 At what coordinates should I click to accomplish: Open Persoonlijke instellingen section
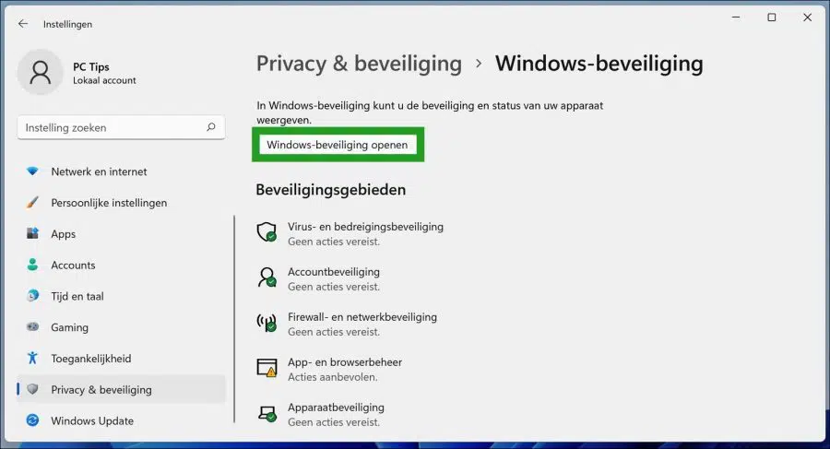(121, 202)
